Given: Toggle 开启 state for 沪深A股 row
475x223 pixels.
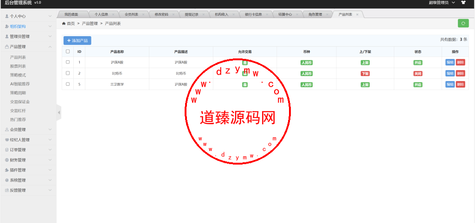Looking at the screenshot, I should click(418, 63).
